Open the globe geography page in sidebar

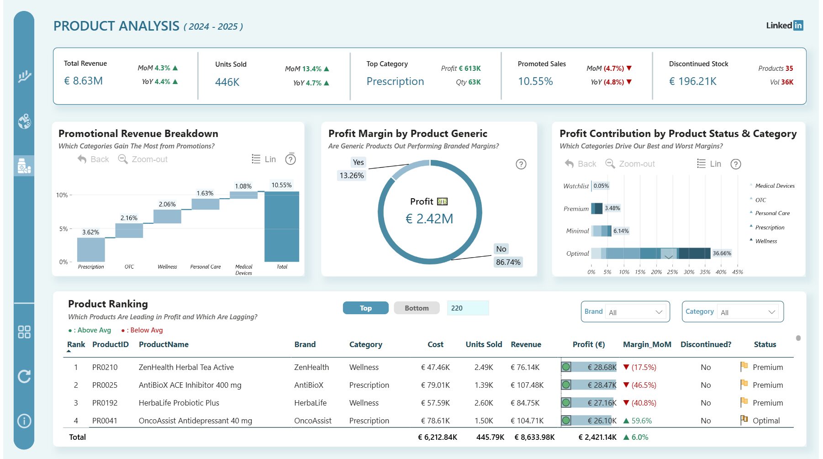[24, 121]
